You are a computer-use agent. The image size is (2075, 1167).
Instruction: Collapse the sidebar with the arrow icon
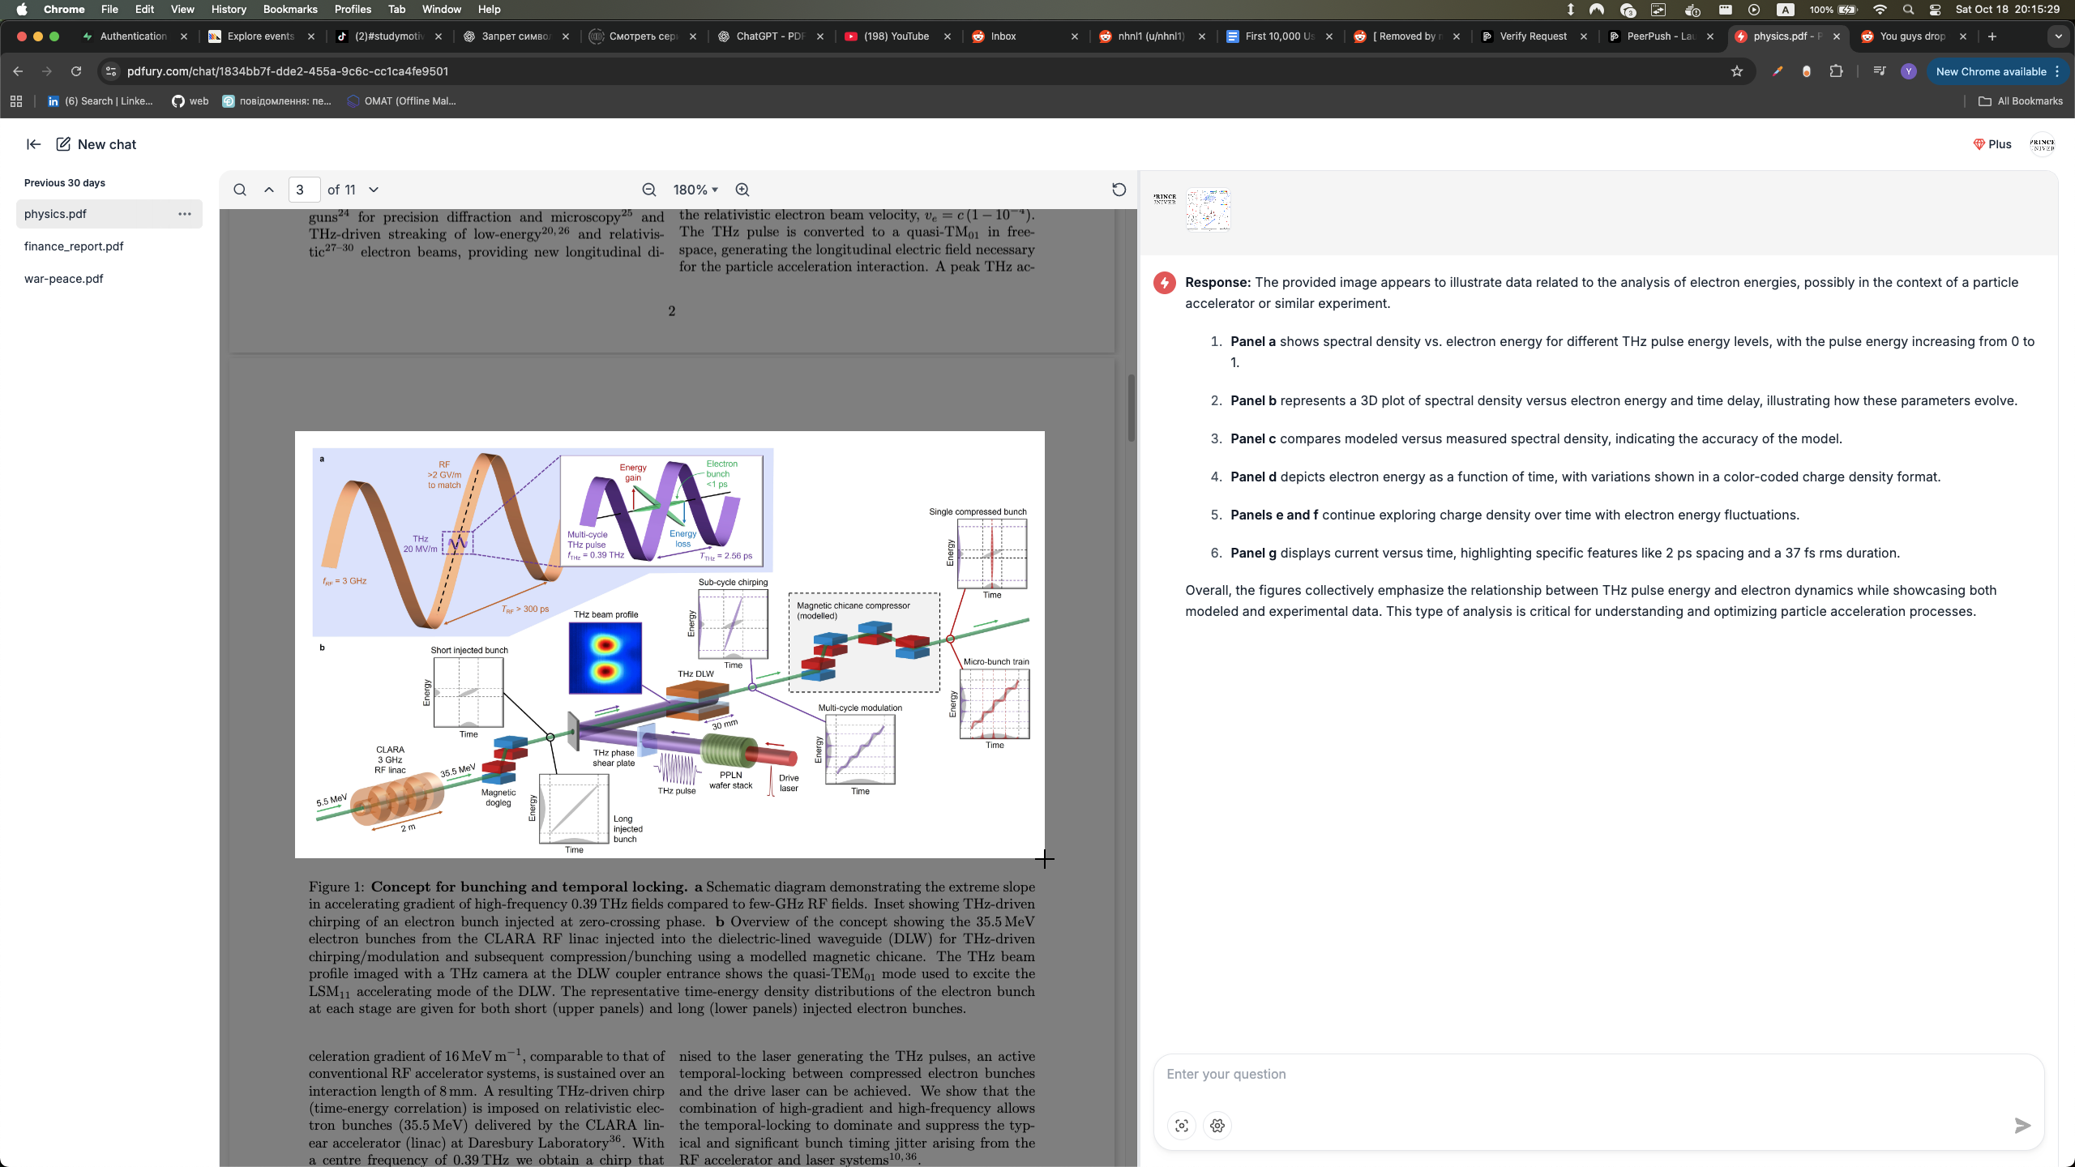point(32,144)
